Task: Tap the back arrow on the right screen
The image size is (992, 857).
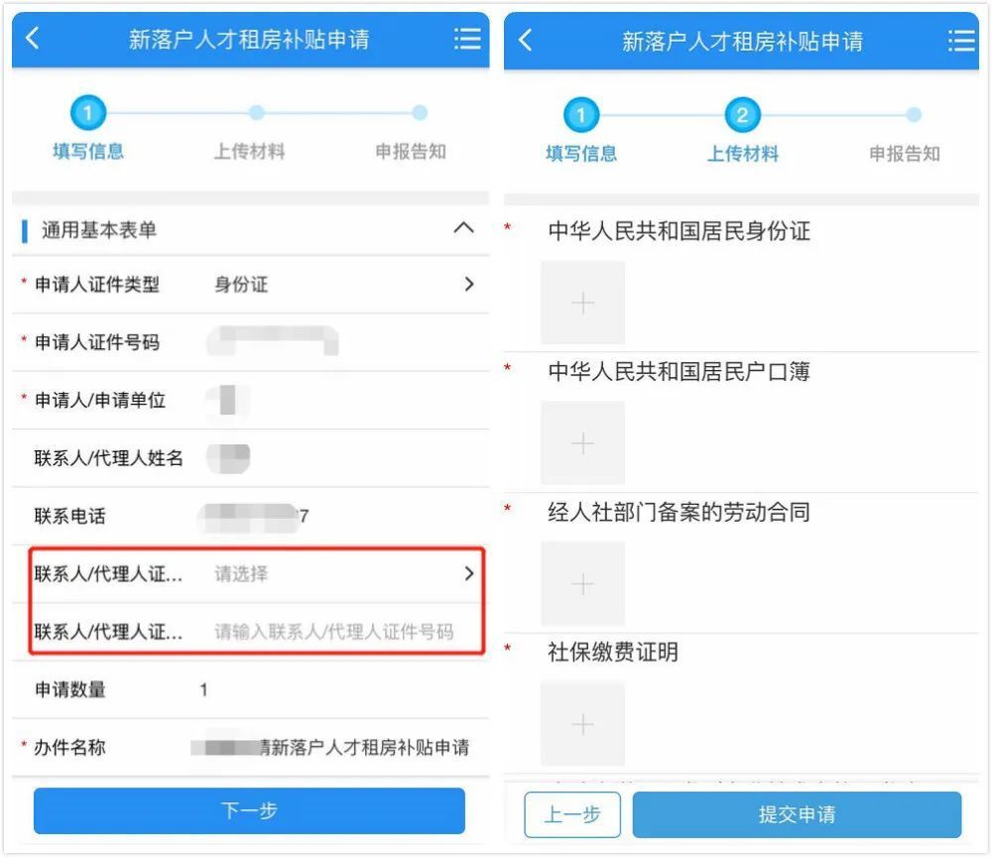Action: 525,40
